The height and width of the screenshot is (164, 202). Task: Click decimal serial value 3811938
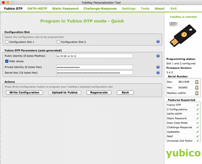(x=184, y=82)
